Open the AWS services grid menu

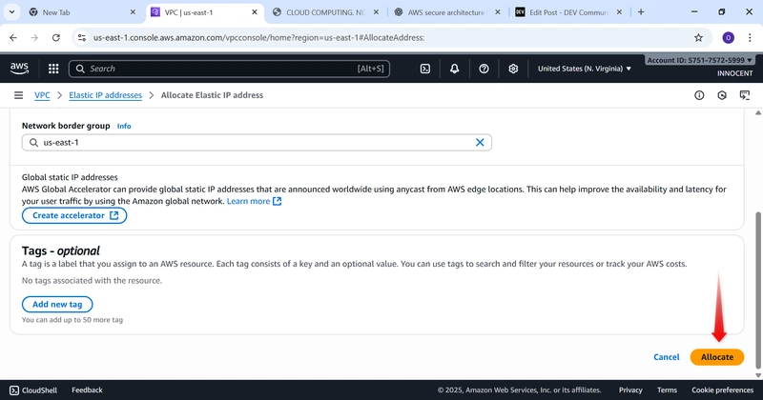coord(53,69)
